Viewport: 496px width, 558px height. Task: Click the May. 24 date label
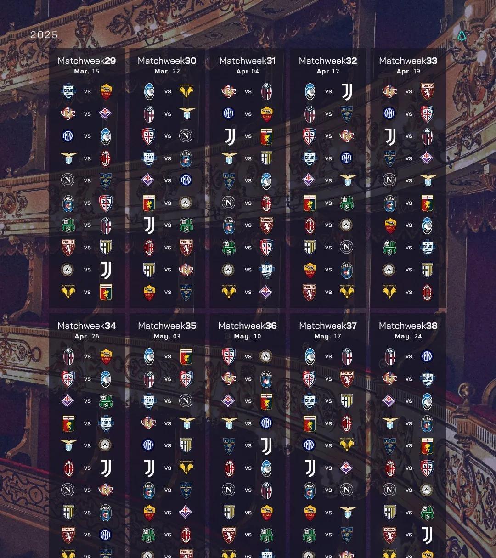[408, 336]
